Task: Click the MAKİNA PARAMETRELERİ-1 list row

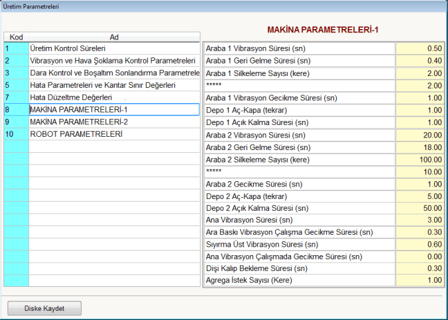Action: click(114, 110)
